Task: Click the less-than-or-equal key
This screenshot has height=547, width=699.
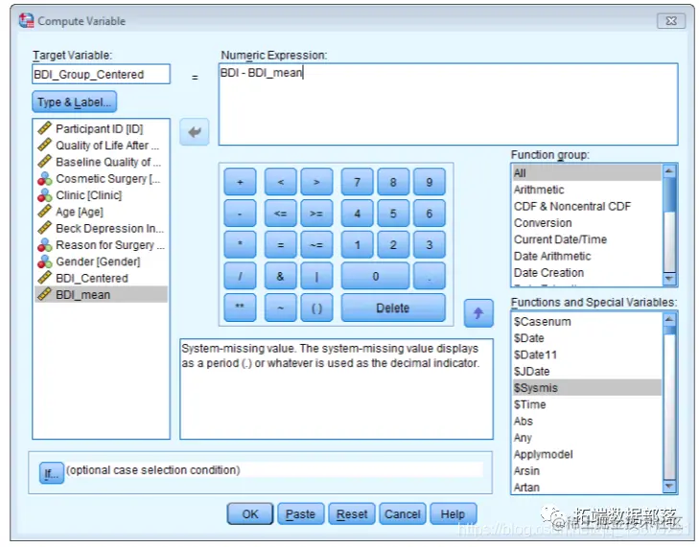Action: tap(280, 214)
